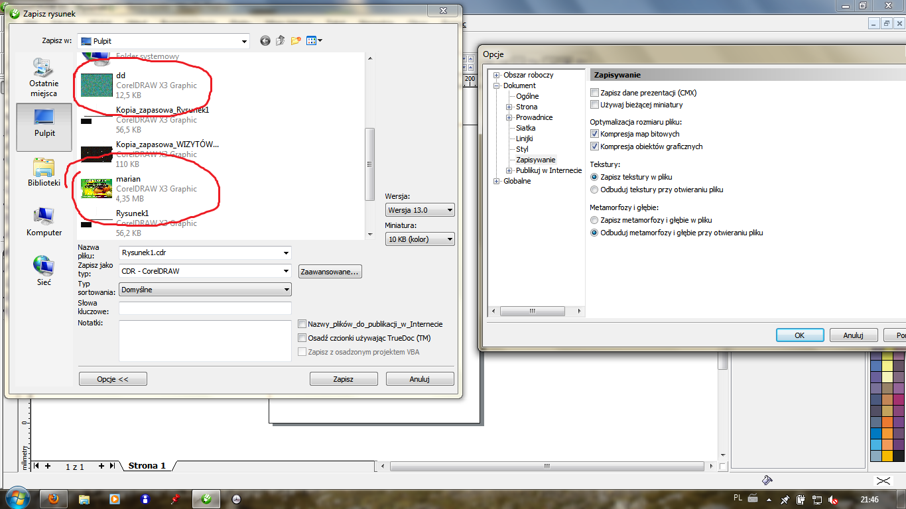Disable Kompresja map bitowych checkbox
Viewport: 906px width, 509px height.
tap(595, 135)
